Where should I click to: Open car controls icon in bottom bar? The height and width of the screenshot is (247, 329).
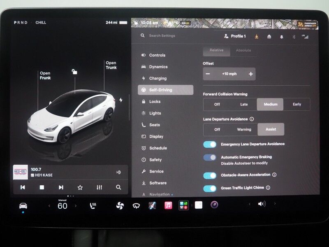point(23,205)
